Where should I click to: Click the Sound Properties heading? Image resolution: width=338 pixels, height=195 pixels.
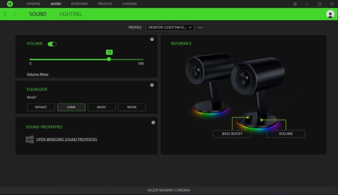tap(44, 127)
